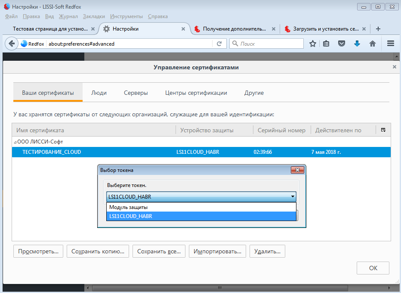Close the Тестовая страница tab
The width and height of the screenshot is (401, 293).
tap(93, 29)
